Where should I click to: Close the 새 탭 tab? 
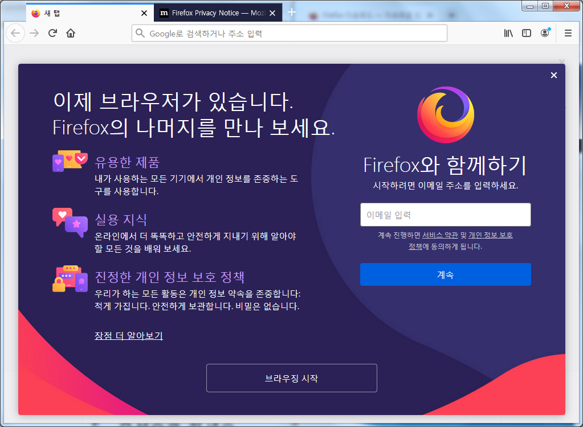[144, 13]
